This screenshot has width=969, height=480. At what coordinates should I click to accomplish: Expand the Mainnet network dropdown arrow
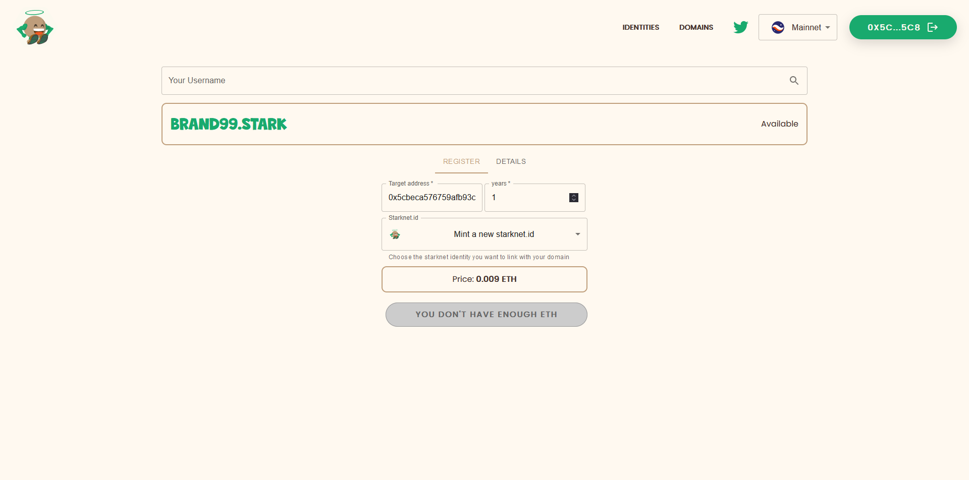coord(828,28)
